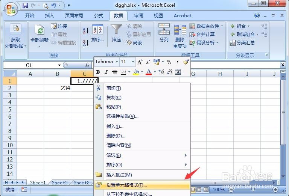Screen dimensions: 289x196
Task: Toggle Italic in mini toolbar
Action: [106, 72]
